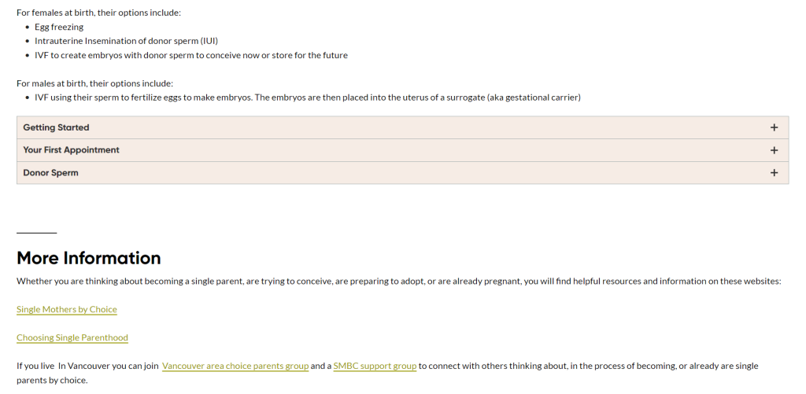Click the final 'parents by choice.' text line
The height and width of the screenshot is (394, 806).
coord(52,381)
